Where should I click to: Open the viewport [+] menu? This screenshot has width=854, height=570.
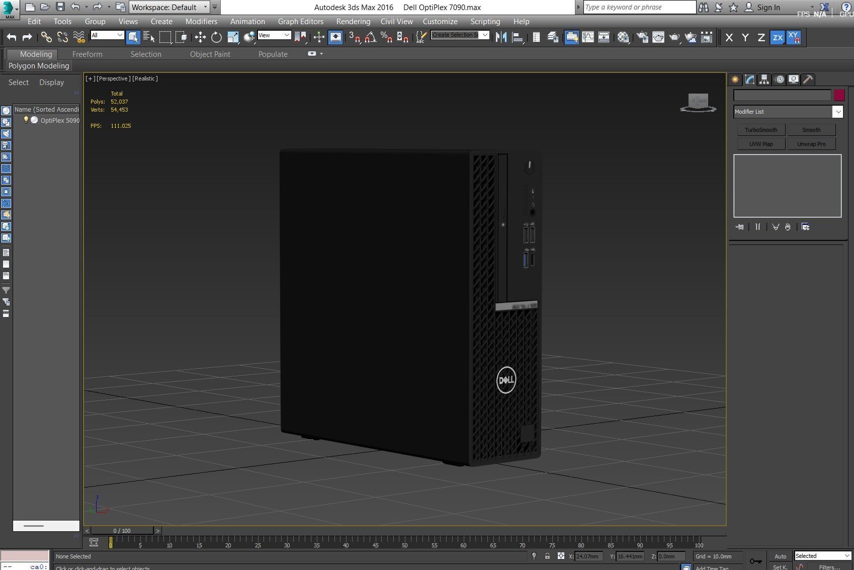click(x=90, y=78)
